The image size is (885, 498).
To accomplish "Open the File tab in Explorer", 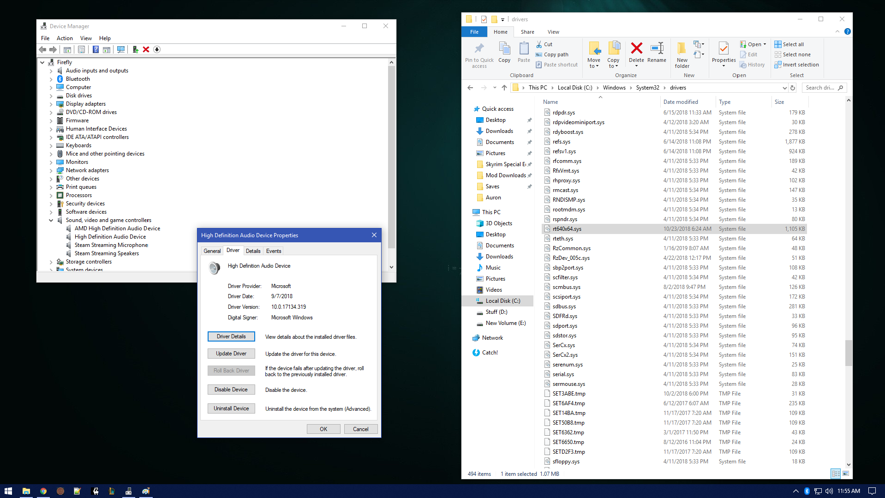I will point(474,32).
